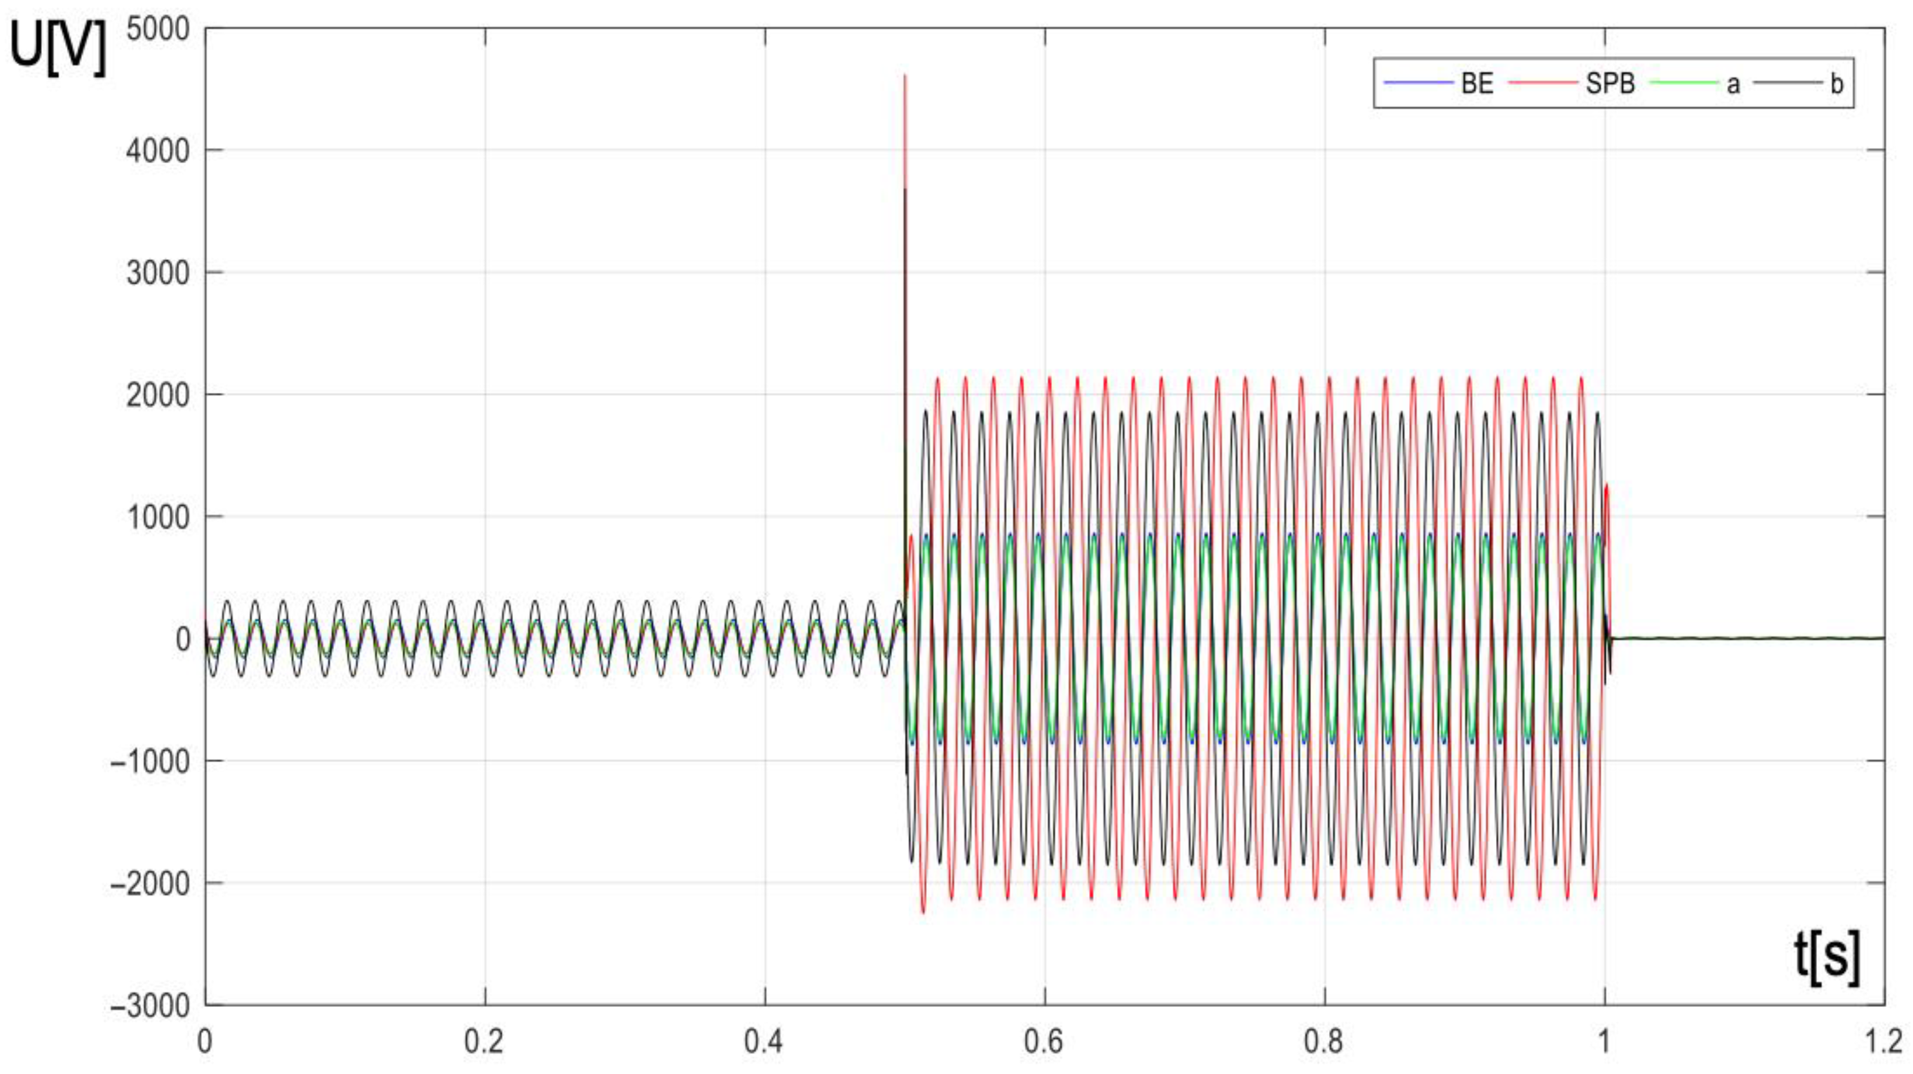
Task: Select the SPB label in the legend
Action: 1610,83
